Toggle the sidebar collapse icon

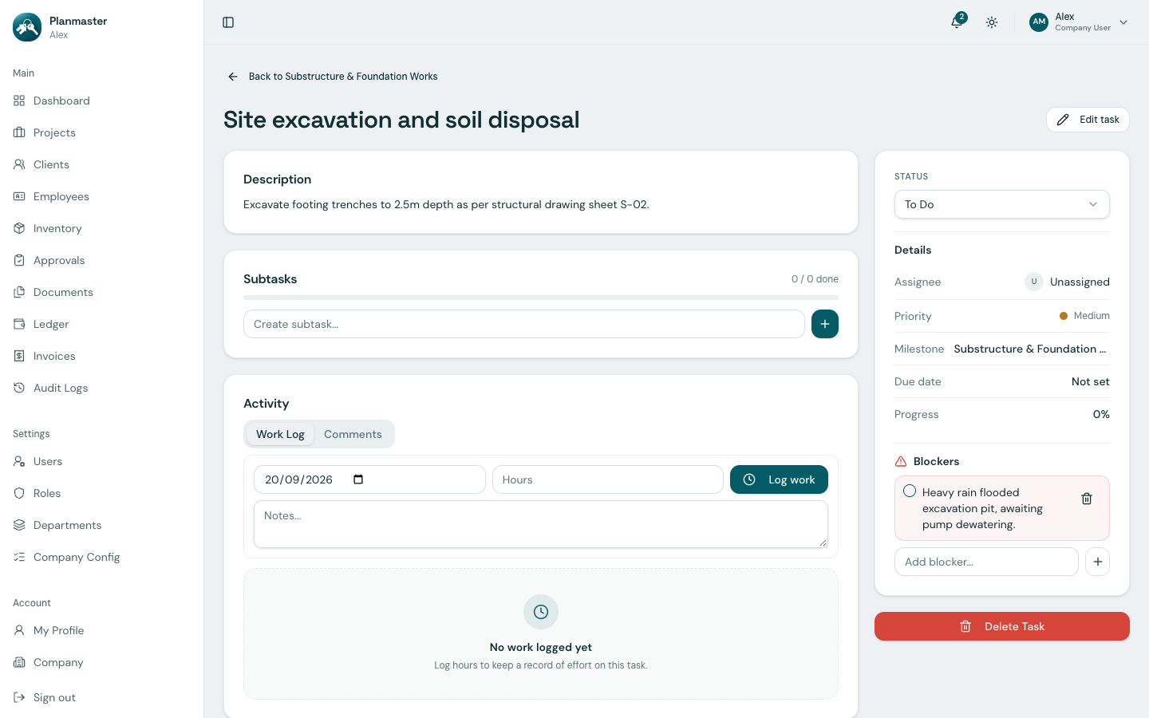pos(228,22)
